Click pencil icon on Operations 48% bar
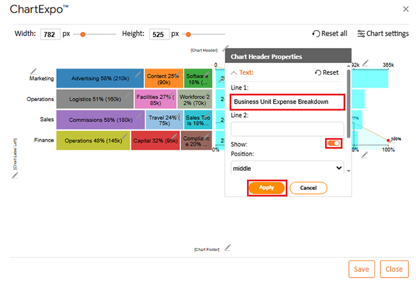 coord(125,136)
